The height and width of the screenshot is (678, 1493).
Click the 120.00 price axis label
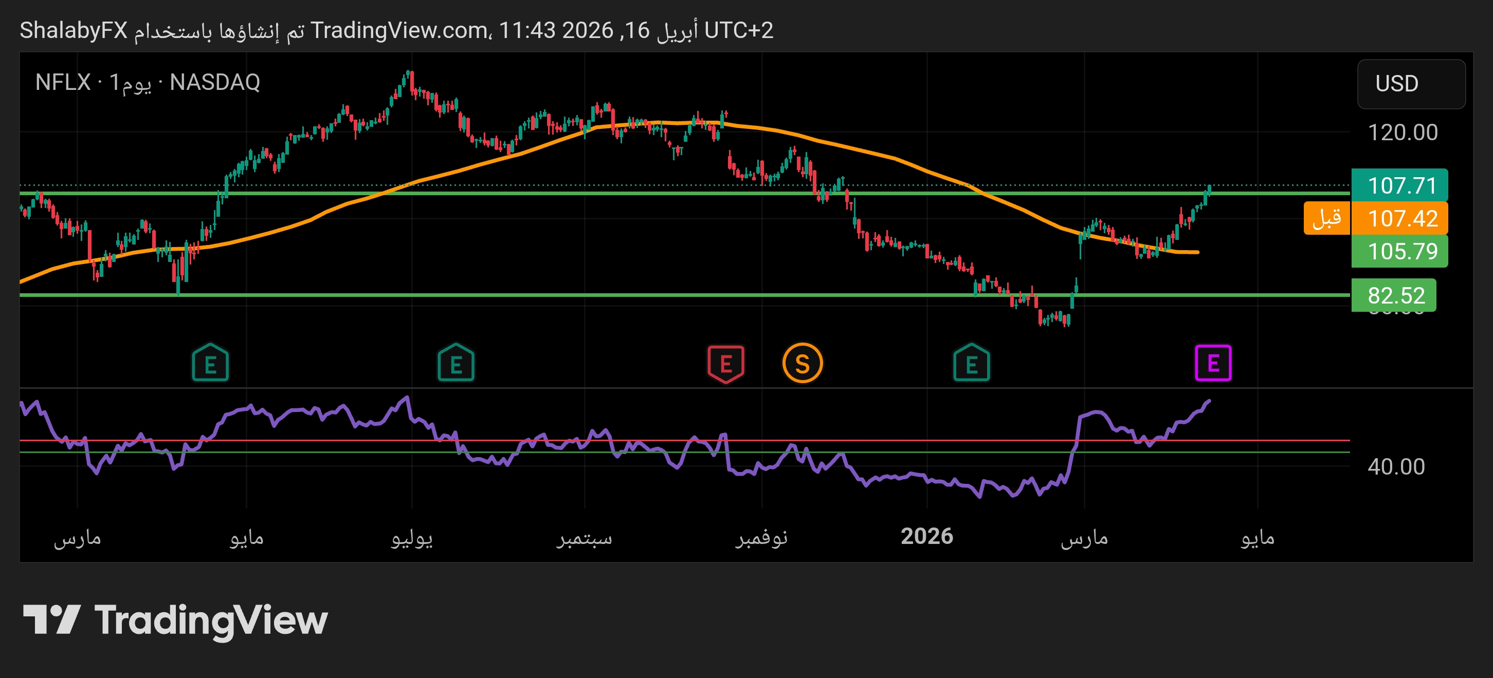pyautogui.click(x=1403, y=133)
